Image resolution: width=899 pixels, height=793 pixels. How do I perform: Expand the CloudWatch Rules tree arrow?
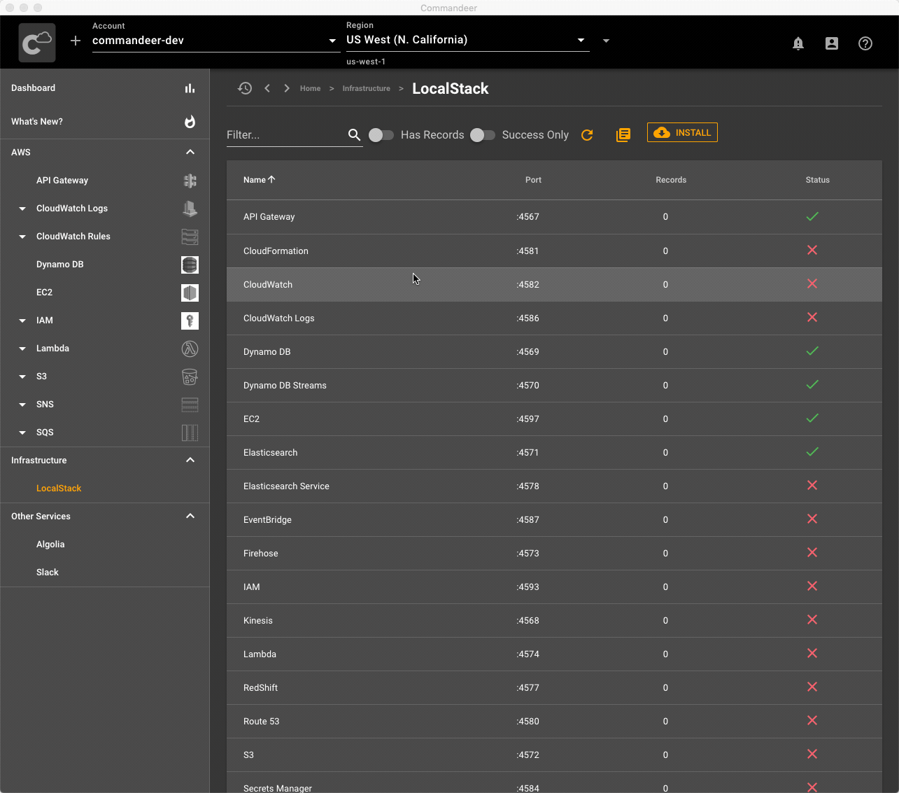pyautogui.click(x=22, y=237)
